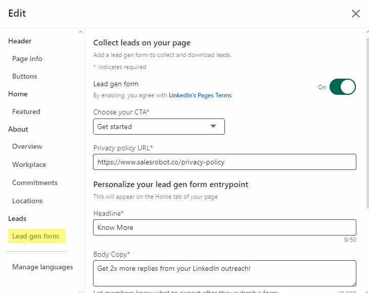Viewport: 369px width, 293px height.
Task: Select Buttons in sidebar
Action: click(25, 76)
